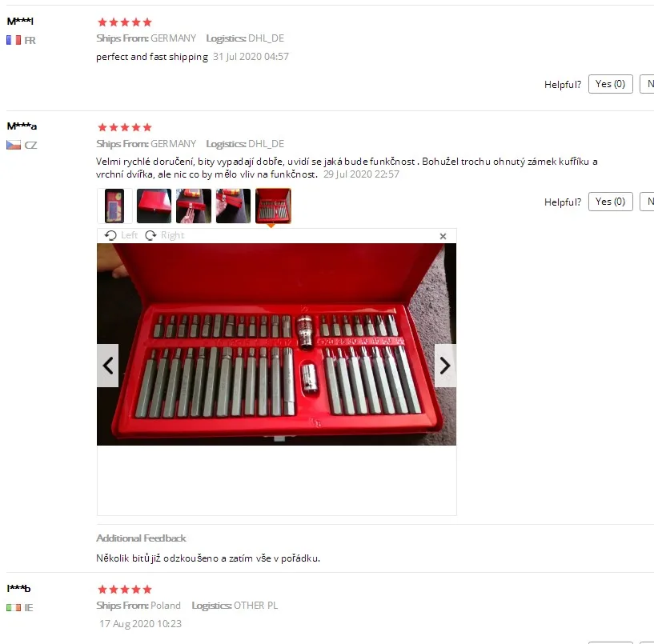Click the reviewer name M***a
The image size is (654, 644).
coord(22,126)
